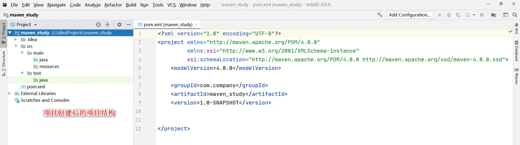The image size is (520, 145).
Task: Select the resources folder in tree
Action: click(x=49, y=66)
